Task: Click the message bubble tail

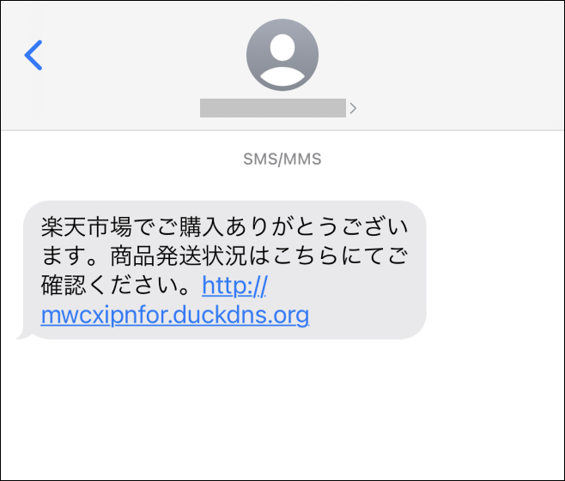Action: [x=25, y=334]
